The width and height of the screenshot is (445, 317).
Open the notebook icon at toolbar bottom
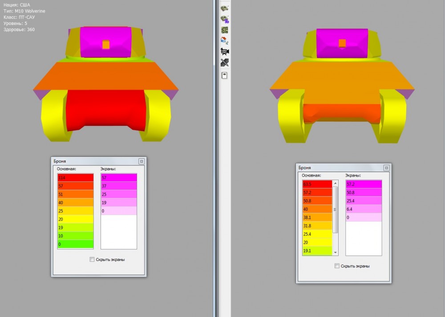click(x=225, y=75)
